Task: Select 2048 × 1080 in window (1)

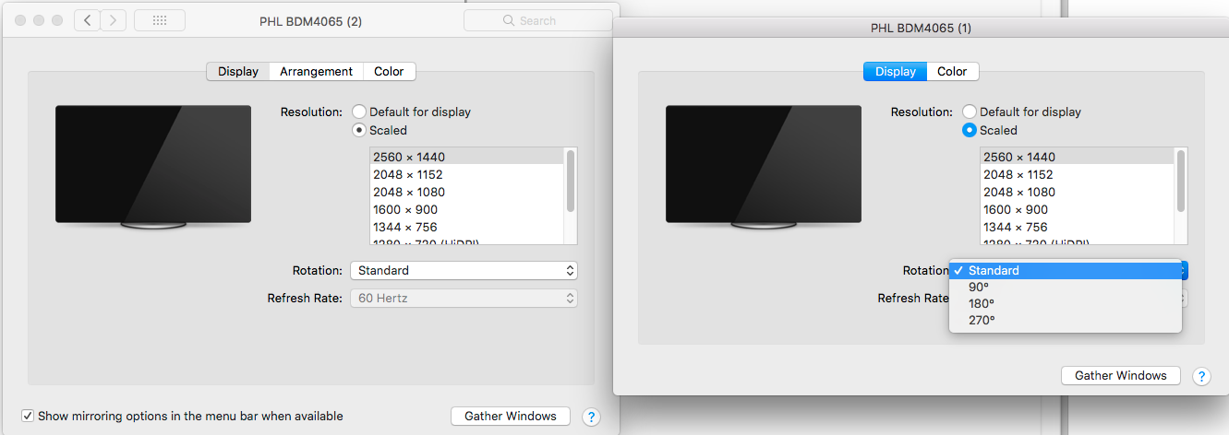Action: (1078, 192)
